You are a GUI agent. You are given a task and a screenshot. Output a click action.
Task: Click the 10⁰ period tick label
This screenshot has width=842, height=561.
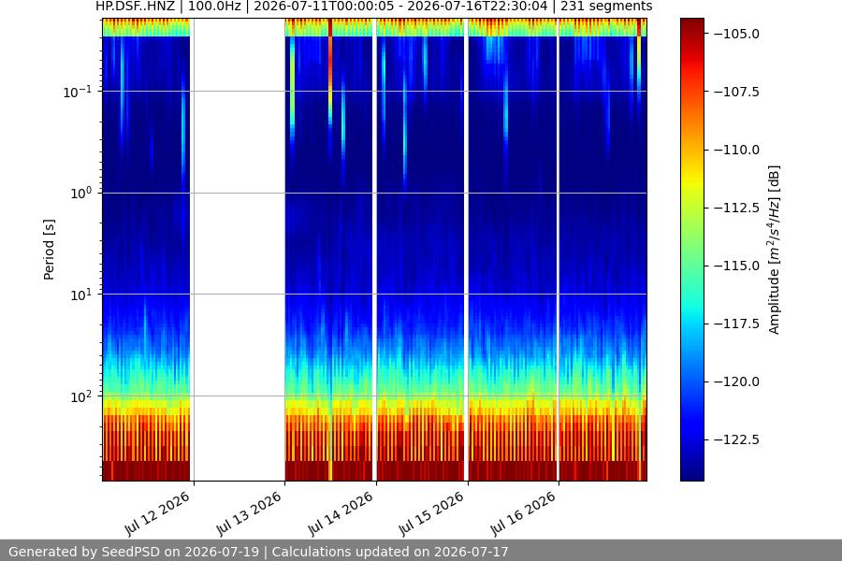pyautogui.click(x=81, y=194)
